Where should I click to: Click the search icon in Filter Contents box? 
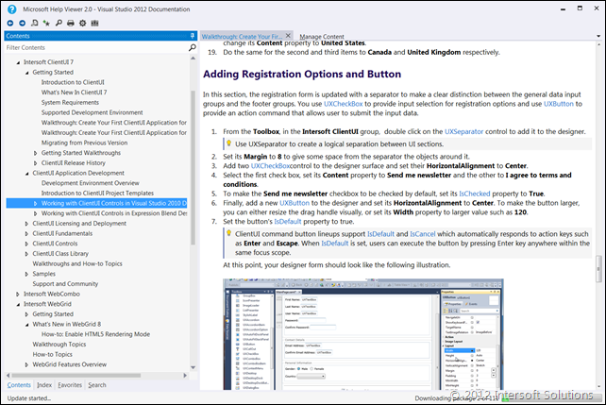[191, 46]
